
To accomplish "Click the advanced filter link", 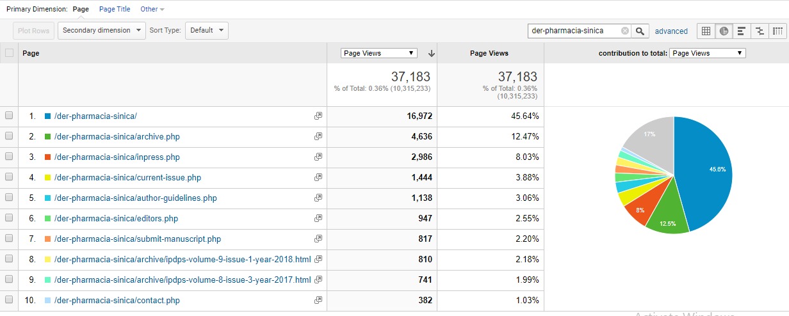I will point(671,31).
